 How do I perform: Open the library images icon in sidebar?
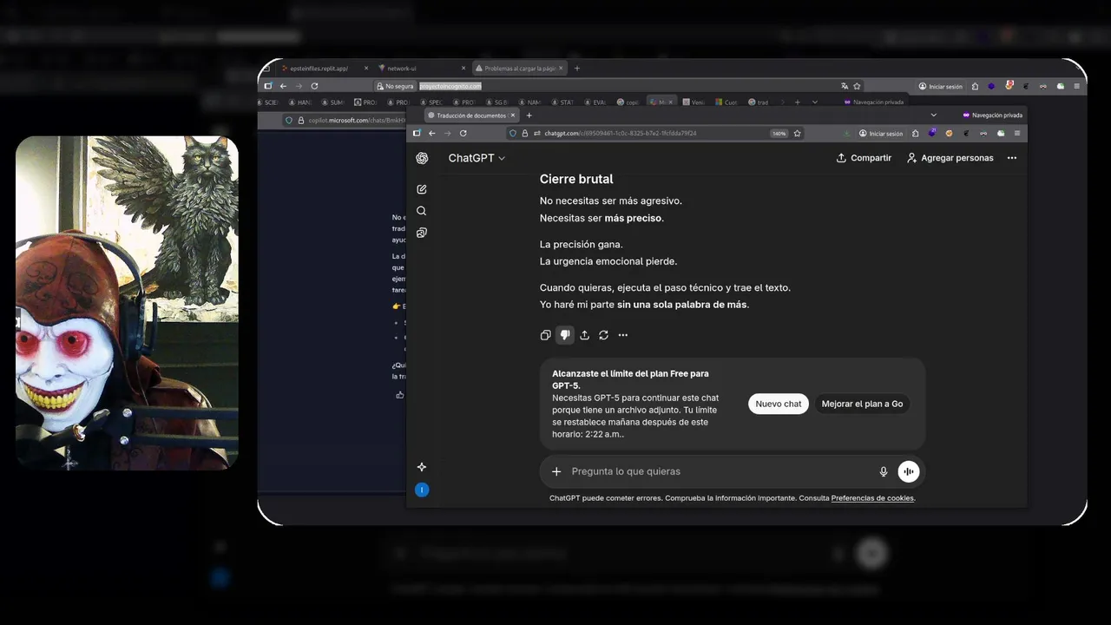click(x=422, y=233)
